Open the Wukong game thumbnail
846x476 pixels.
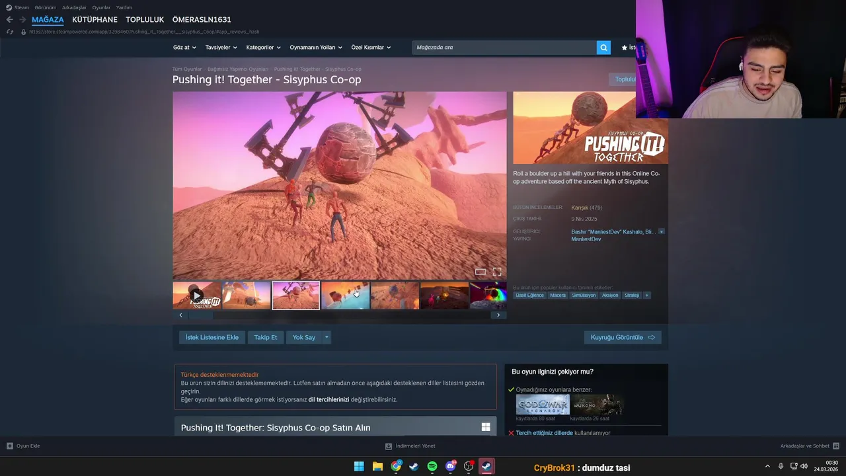click(x=597, y=405)
